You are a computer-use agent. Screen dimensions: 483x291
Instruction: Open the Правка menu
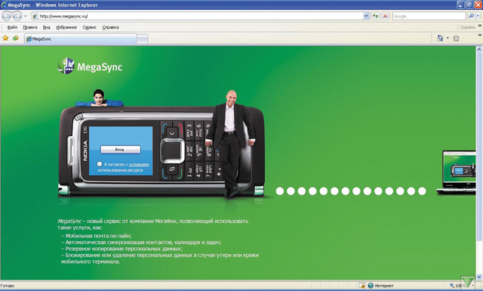pyautogui.click(x=30, y=27)
